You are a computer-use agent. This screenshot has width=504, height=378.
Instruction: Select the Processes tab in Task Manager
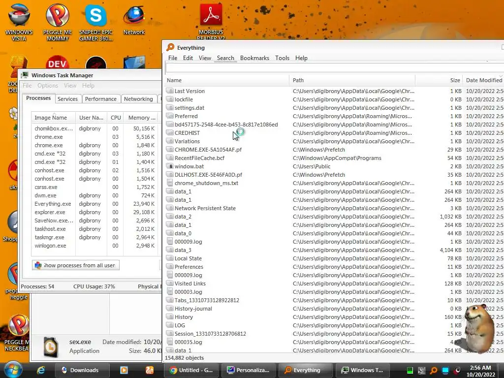38,98
